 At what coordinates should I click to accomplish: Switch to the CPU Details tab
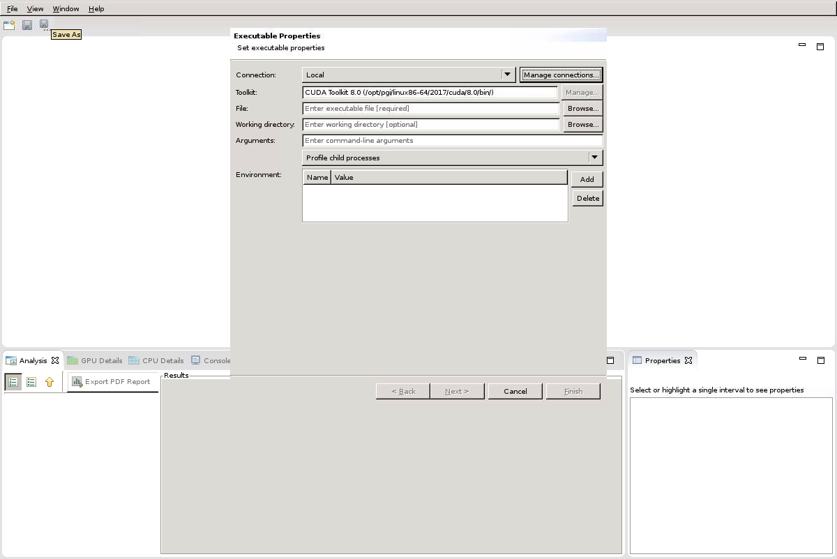pos(156,360)
